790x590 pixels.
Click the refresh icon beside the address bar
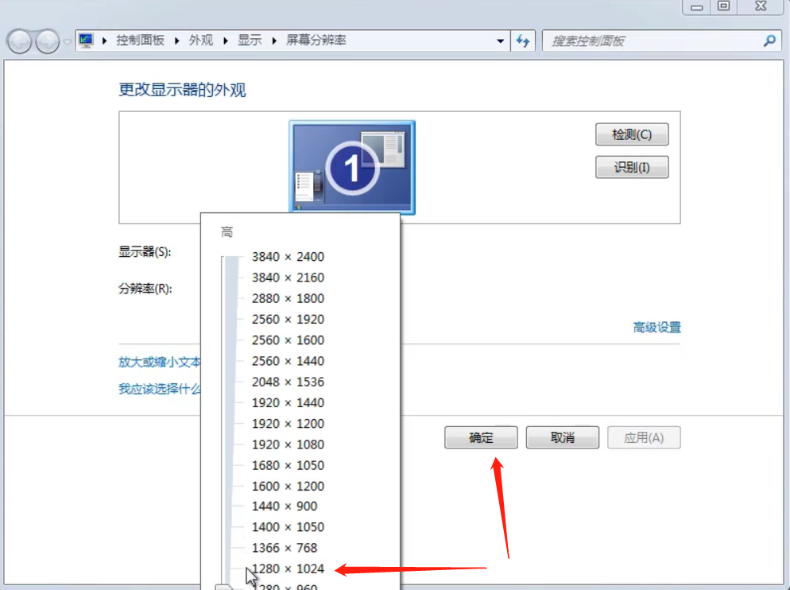coord(523,41)
